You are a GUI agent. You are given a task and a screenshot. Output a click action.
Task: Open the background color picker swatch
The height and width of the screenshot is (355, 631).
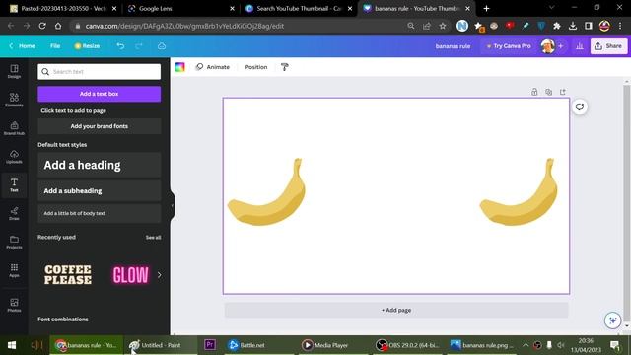coord(179,67)
